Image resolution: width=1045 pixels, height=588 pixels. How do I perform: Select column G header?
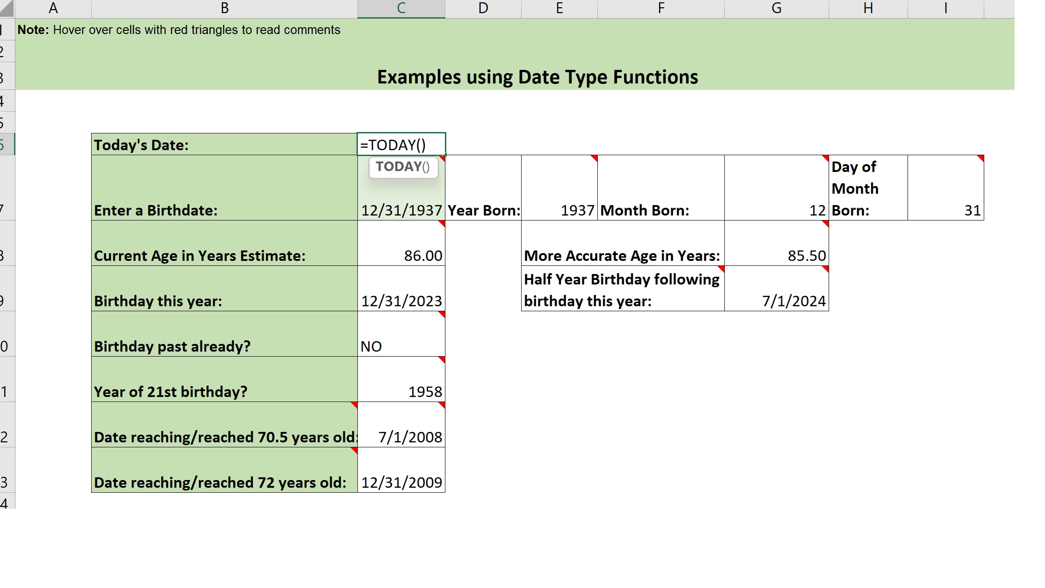click(776, 9)
